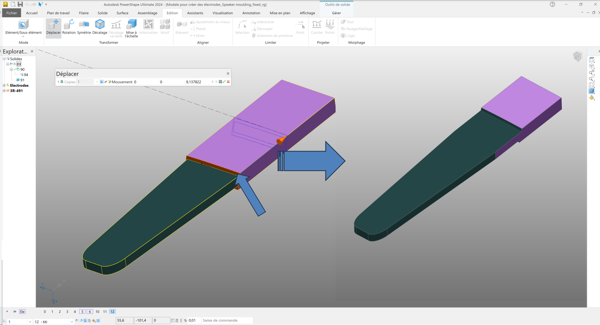Toggle the Ele filter button
Image resolution: width=600 pixels, height=325 pixels.
pos(22,312)
